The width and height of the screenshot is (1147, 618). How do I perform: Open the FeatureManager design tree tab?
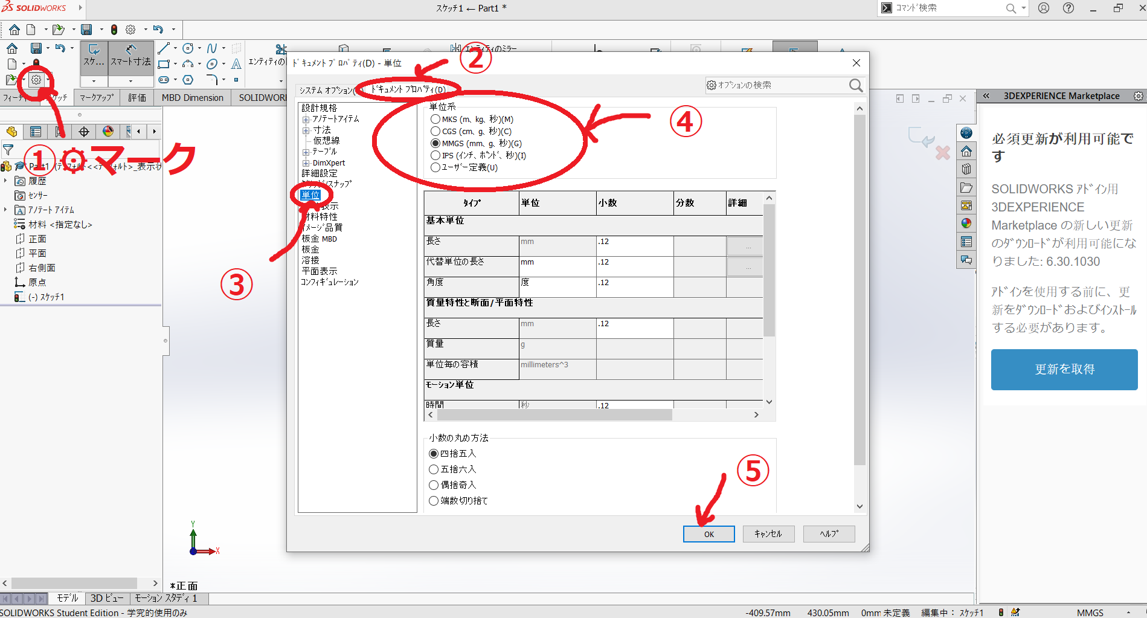coord(11,132)
